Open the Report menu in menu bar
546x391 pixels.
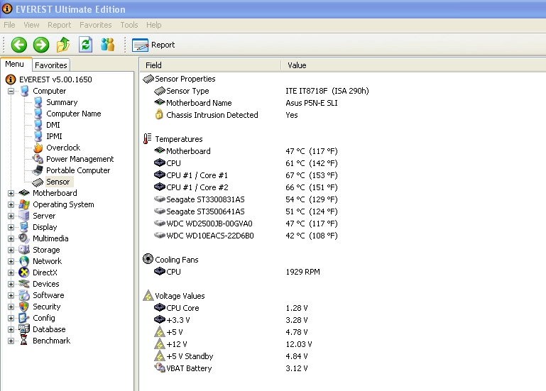pyautogui.click(x=59, y=25)
